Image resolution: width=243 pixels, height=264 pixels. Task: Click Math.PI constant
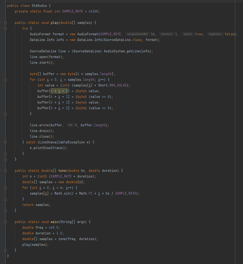86,193
